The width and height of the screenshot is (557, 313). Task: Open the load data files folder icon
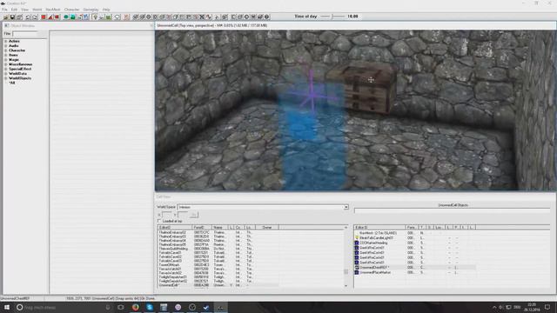coord(6,17)
